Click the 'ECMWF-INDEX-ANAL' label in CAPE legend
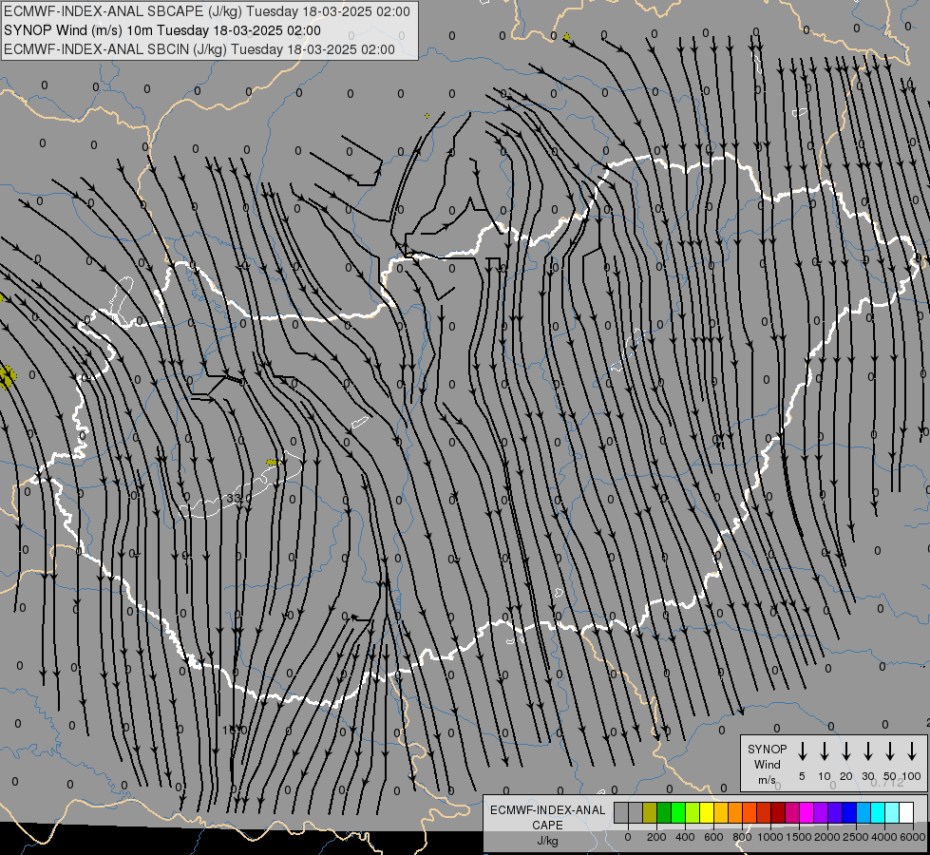Viewport: 930px width, 855px height. pyautogui.click(x=547, y=810)
